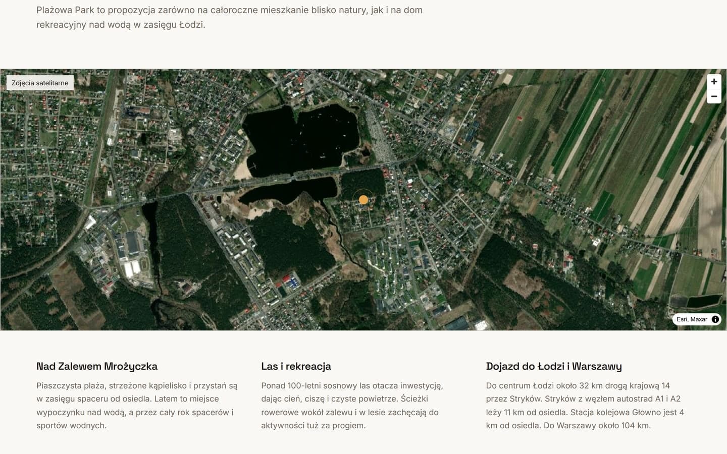Click paragraph starting 'Do centrum Łodzi około 32 km'
The image size is (727, 454).
585,406
